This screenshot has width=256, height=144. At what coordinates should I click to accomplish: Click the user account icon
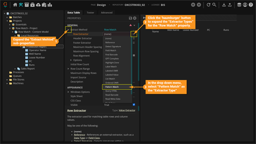(245, 5)
